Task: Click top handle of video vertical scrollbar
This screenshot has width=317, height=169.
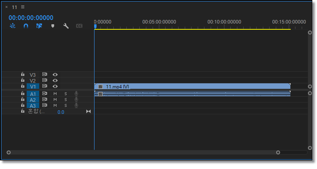Action: [x=310, y=33]
